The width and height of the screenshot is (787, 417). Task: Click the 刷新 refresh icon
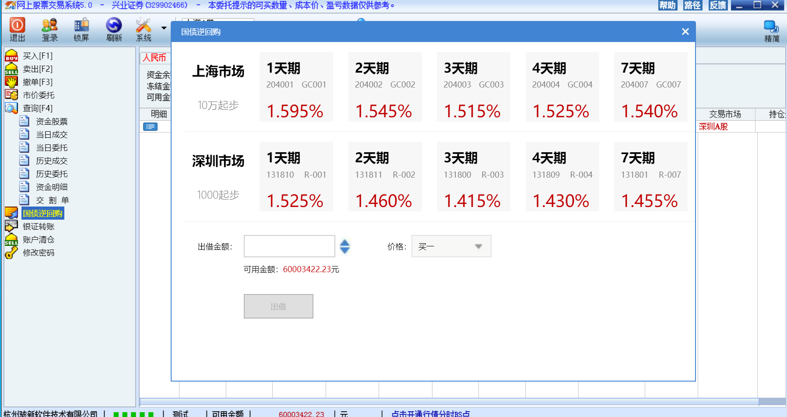click(114, 29)
